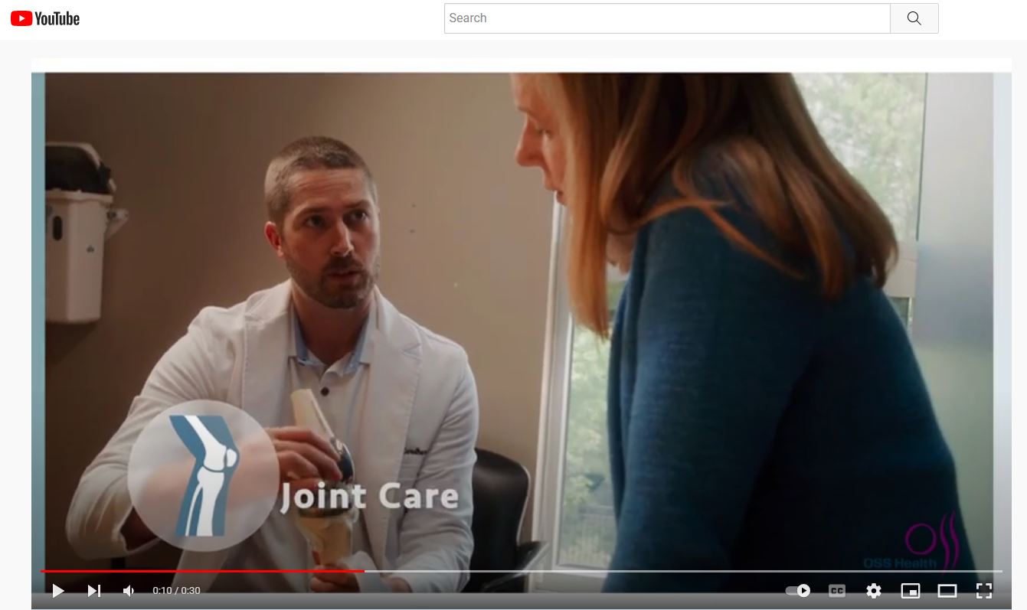The image size is (1027, 610).
Task: Open the video settings gear
Action: point(874,591)
